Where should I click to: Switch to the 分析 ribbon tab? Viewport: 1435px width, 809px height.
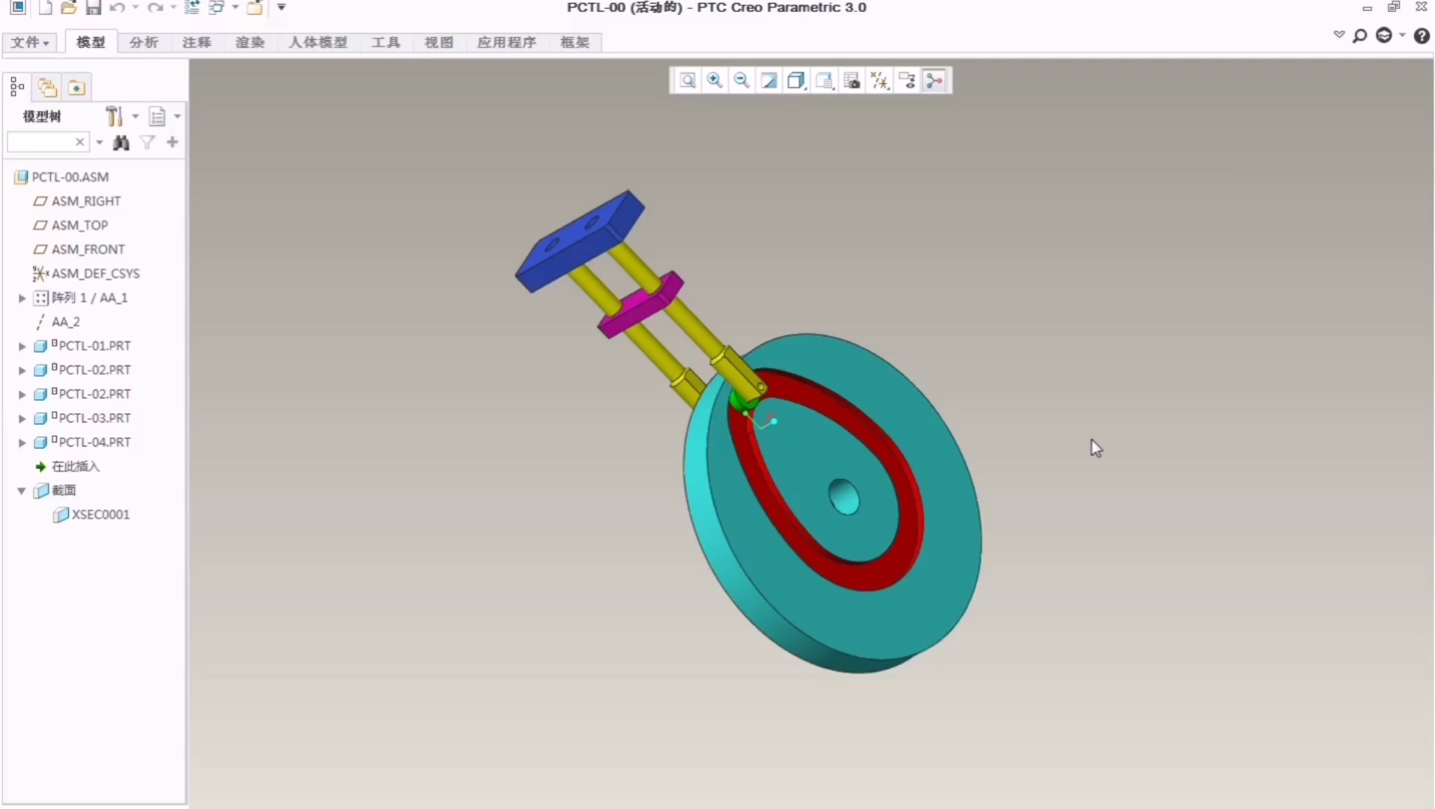tap(144, 43)
